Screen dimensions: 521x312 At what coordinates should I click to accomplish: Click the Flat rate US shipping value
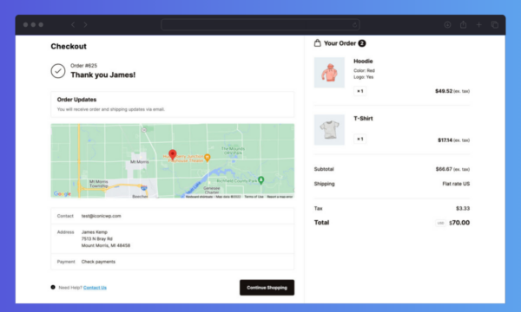coord(456,184)
